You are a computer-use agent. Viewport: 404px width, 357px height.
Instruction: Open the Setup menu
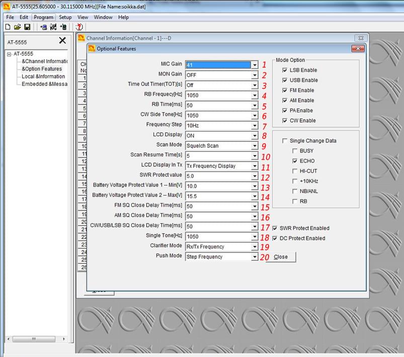(x=65, y=17)
